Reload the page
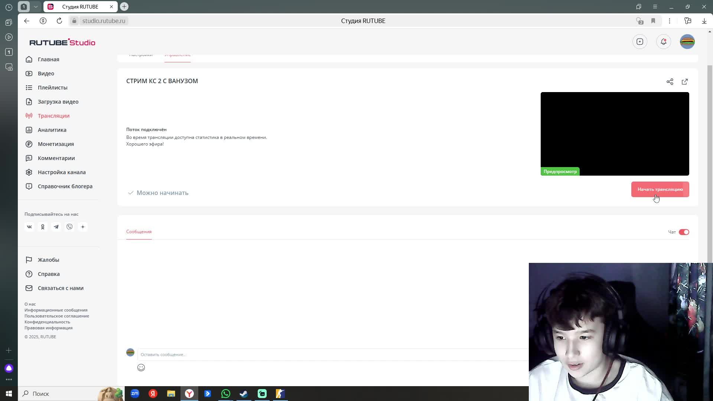 pos(59,21)
